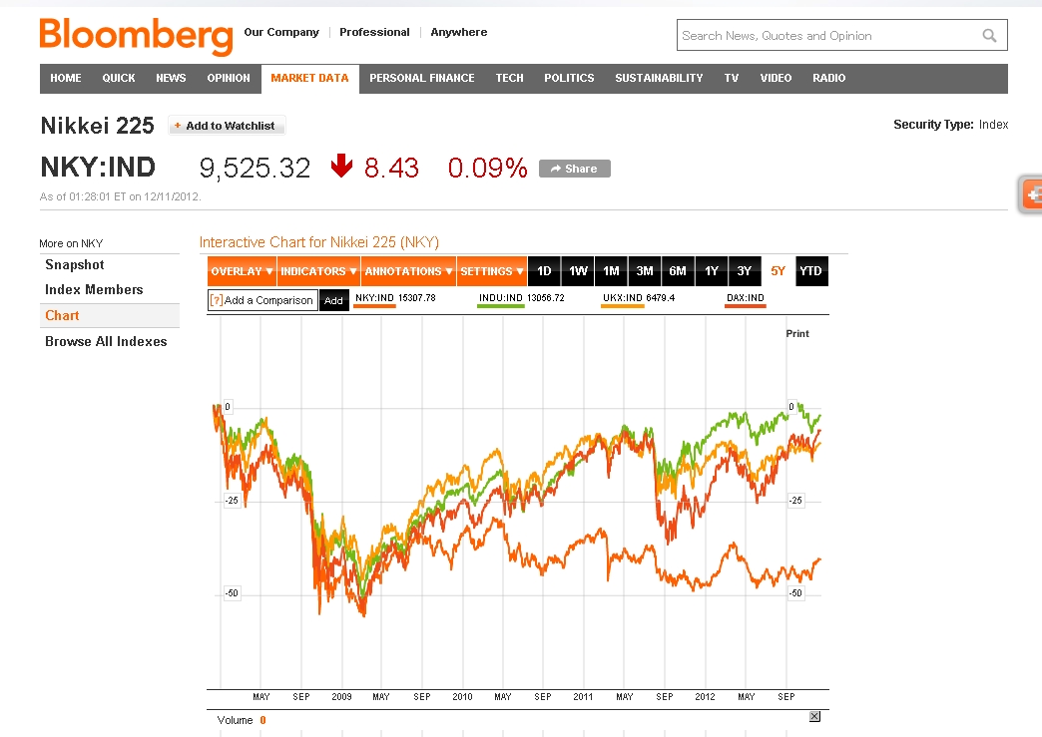Image resolution: width=1042 pixels, height=737 pixels.
Task: Click the Share button
Action: tap(574, 169)
